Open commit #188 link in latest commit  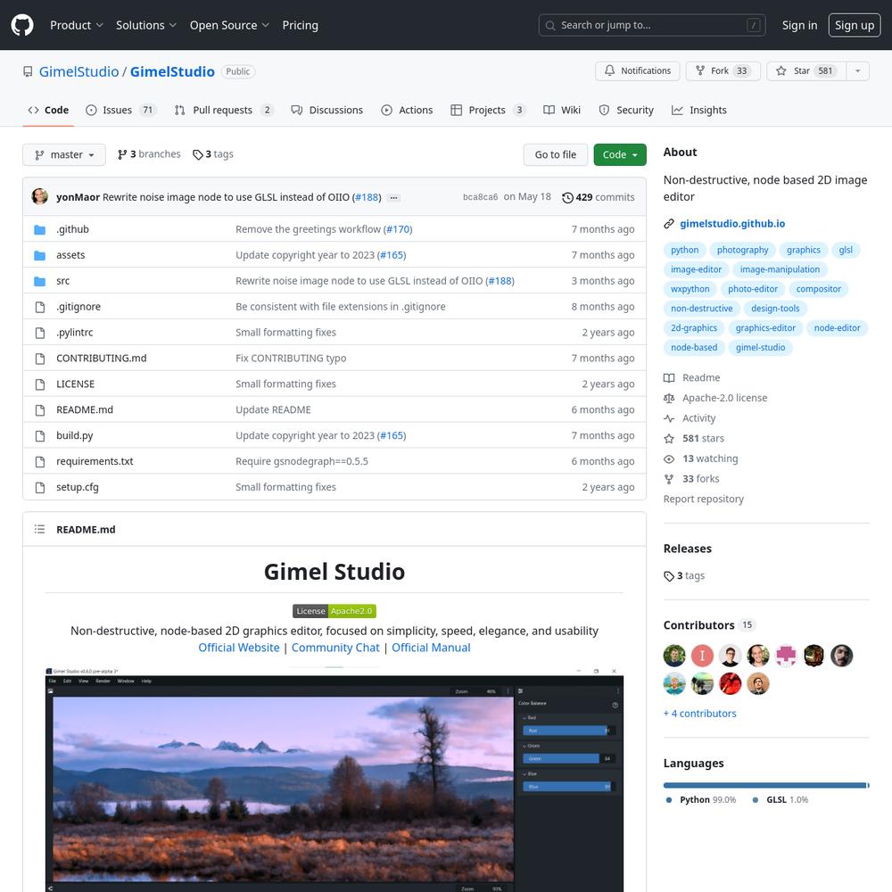coord(367,197)
